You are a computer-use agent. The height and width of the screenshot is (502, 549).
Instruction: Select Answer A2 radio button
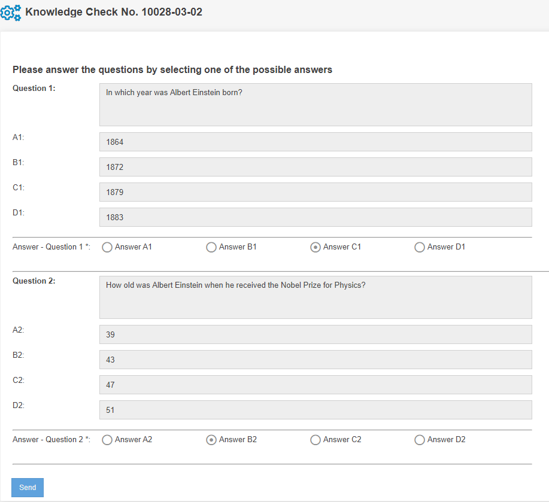(x=107, y=440)
